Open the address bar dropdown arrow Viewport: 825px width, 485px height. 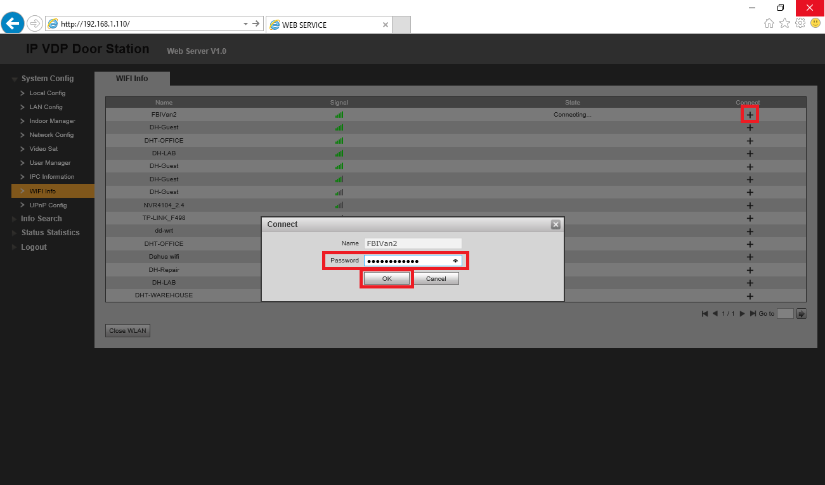246,23
